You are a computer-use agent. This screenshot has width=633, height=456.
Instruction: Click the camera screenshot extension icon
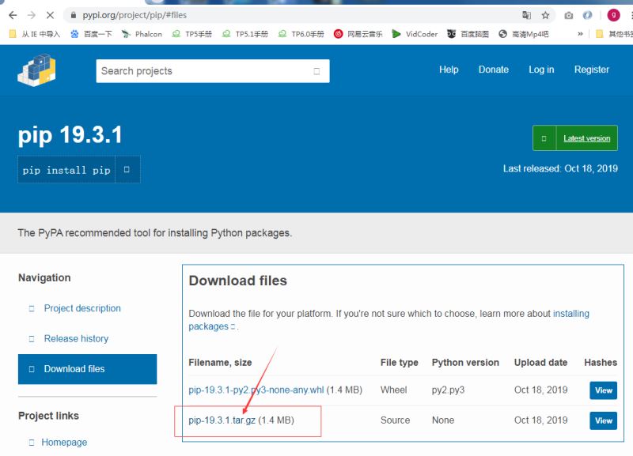click(x=568, y=15)
